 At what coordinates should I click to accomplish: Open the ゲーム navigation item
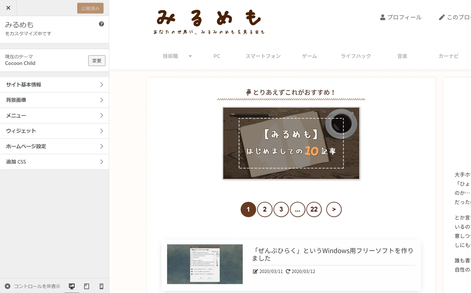(309, 56)
